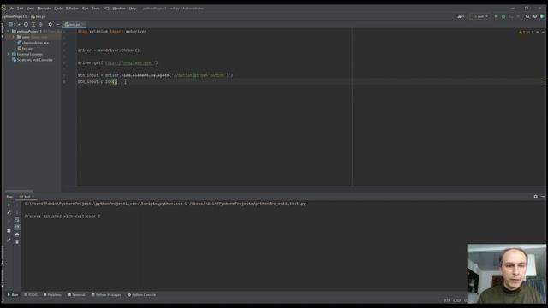Click the trash clear-all icon in console
Image resolution: width=548 pixels, height=308 pixels.
tap(17, 241)
